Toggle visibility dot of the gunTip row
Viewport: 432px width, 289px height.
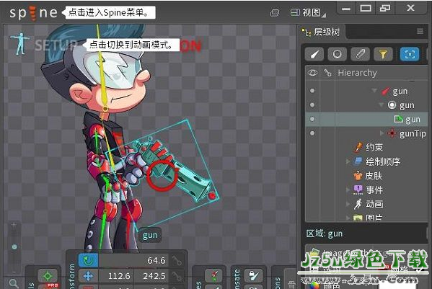pyautogui.click(x=312, y=133)
